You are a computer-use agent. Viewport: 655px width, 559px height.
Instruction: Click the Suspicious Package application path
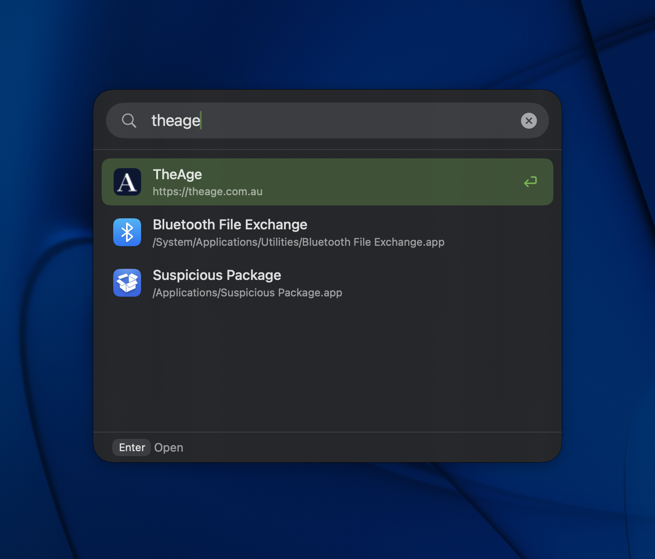[247, 293]
